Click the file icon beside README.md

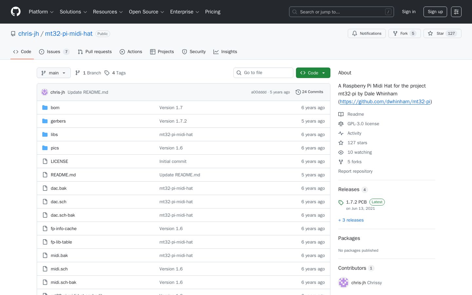pyautogui.click(x=45, y=175)
